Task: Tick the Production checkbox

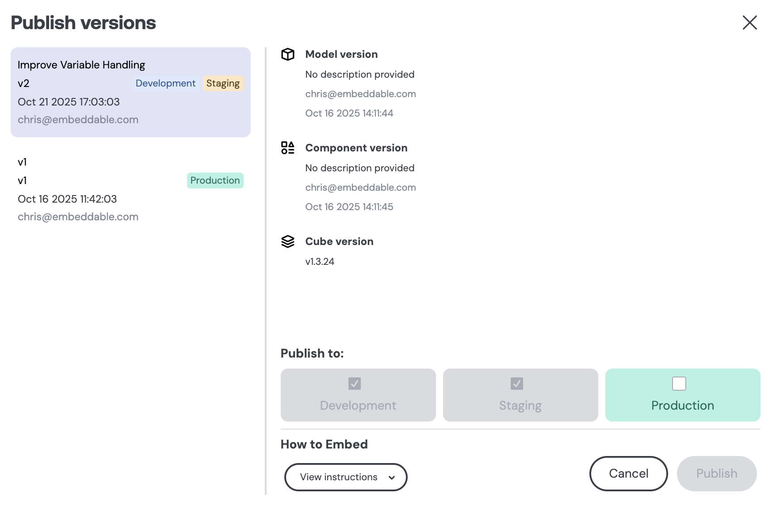Action: pos(679,384)
